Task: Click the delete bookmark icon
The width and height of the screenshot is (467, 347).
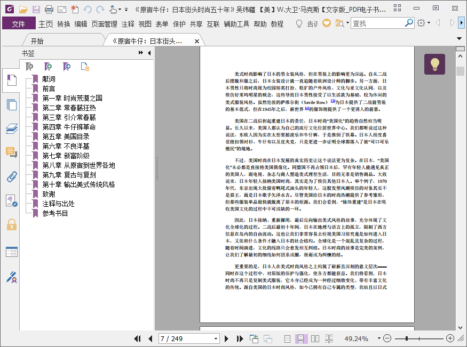Action: tap(29, 67)
